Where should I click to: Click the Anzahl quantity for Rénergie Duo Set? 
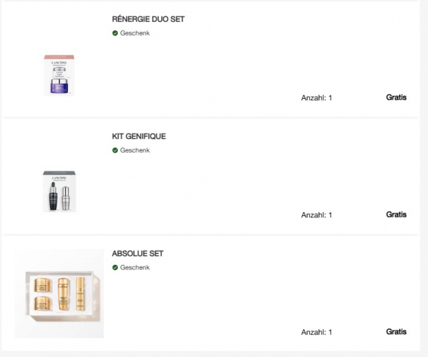click(x=316, y=98)
